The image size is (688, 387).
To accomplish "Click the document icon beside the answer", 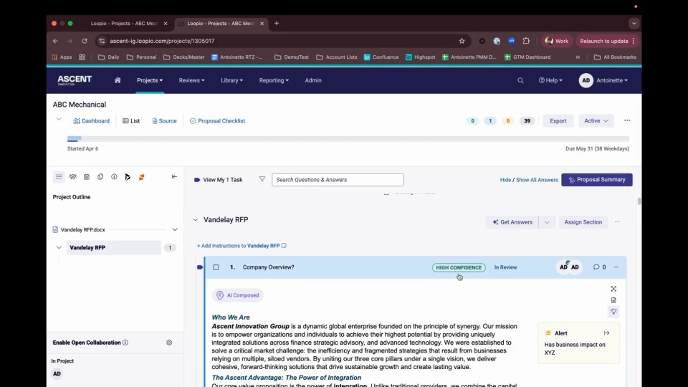I will [x=613, y=300].
